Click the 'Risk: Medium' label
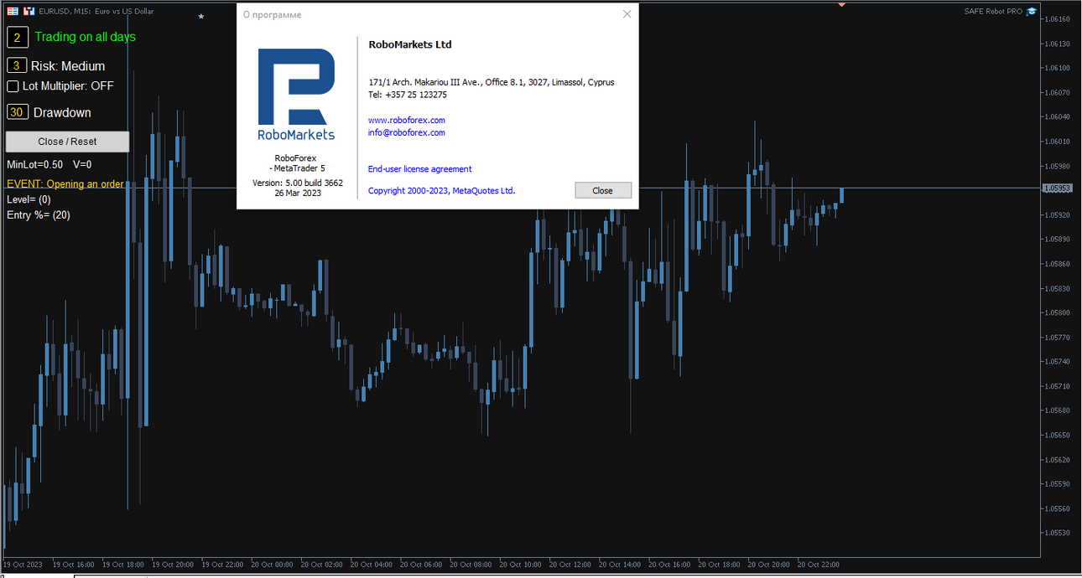This screenshot has height=578, width=1082. 68,66
